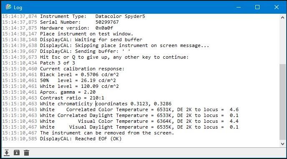Close the Log window

point(277,7)
